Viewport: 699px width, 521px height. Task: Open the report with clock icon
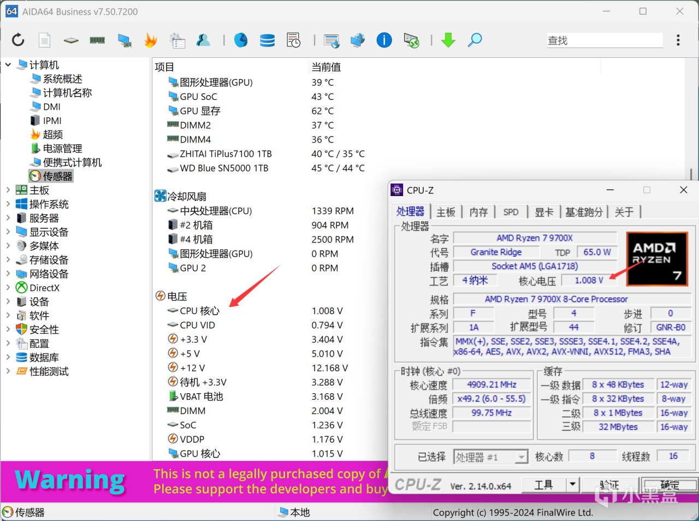point(294,40)
